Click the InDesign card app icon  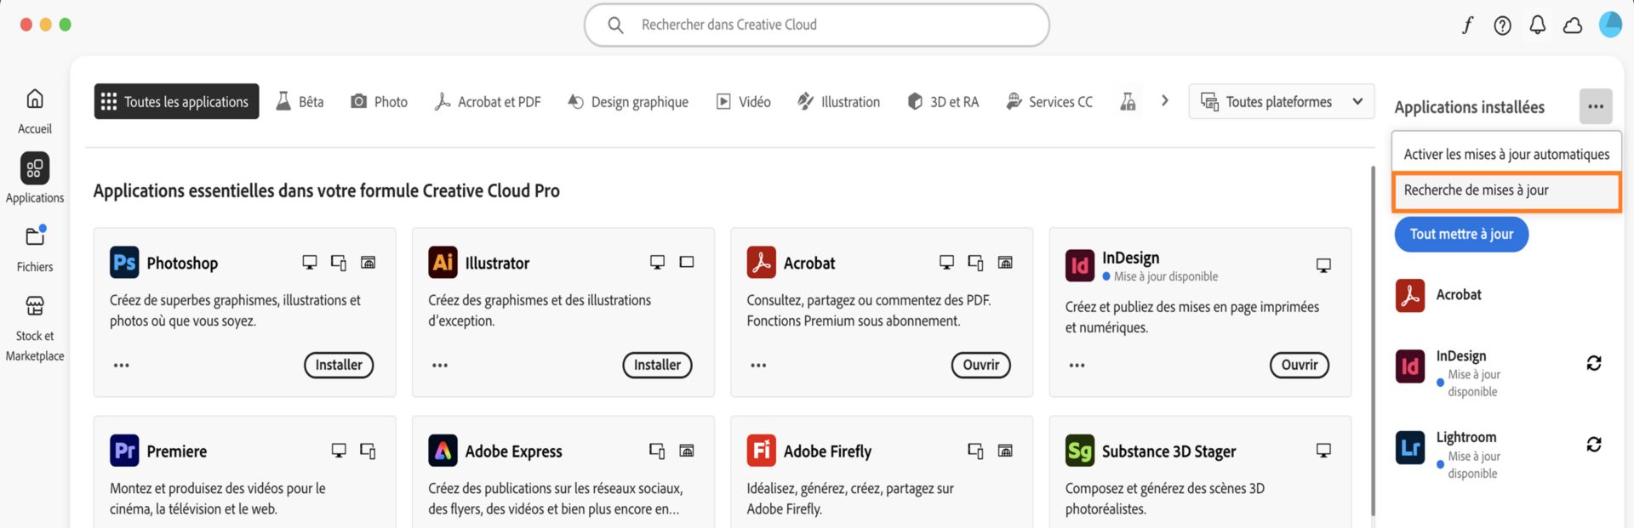click(1079, 266)
